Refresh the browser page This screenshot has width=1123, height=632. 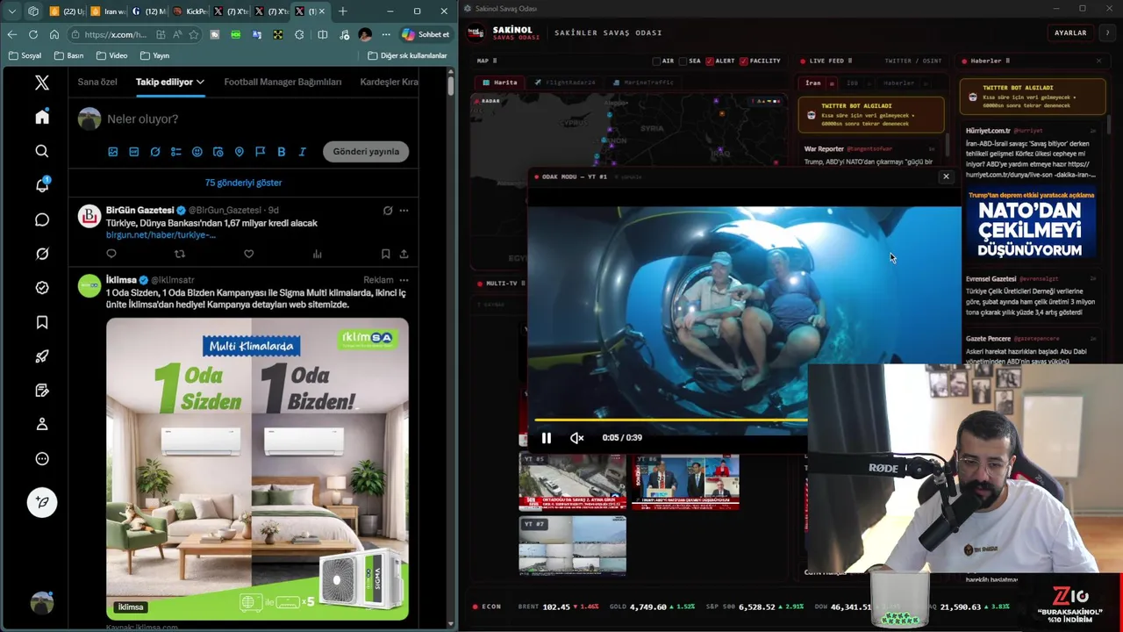click(33, 34)
